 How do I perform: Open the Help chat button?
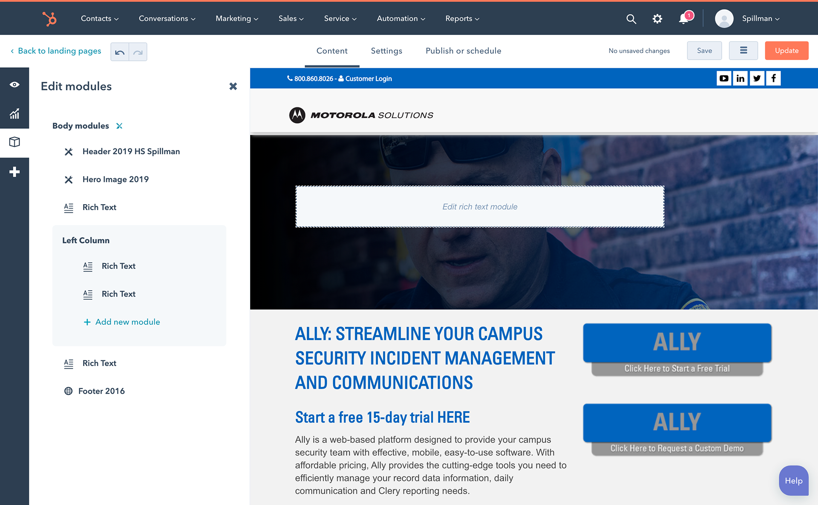(x=794, y=480)
